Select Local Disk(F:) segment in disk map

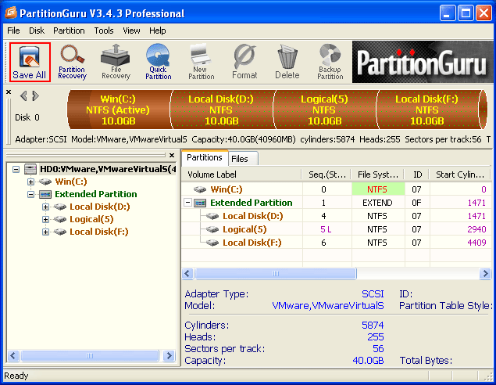click(x=427, y=110)
